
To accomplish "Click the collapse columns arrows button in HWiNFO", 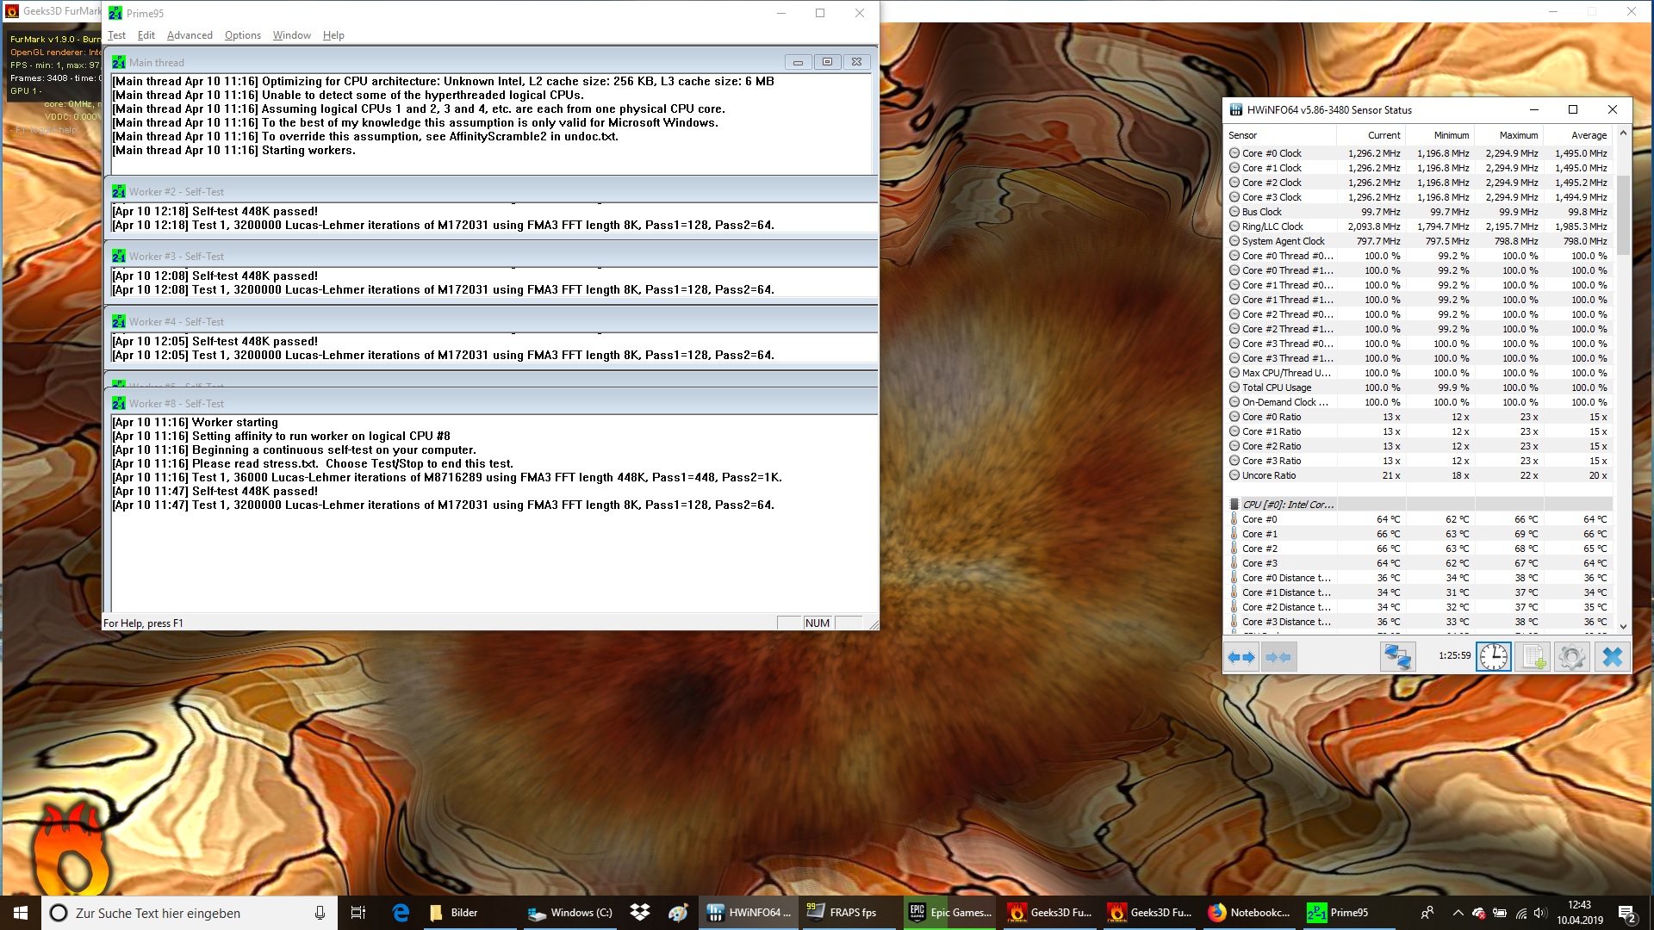I will tap(1278, 657).
